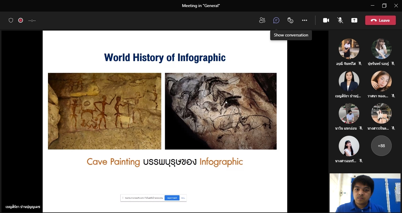402x213 pixels.
Task: Restore down the meeting window
Action: coord(384,6)
